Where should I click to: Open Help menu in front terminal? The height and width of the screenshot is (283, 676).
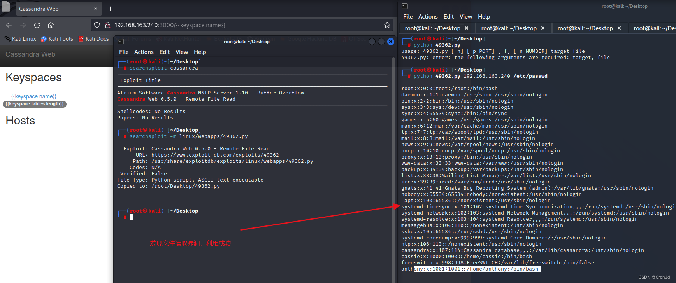click(200, 52)
